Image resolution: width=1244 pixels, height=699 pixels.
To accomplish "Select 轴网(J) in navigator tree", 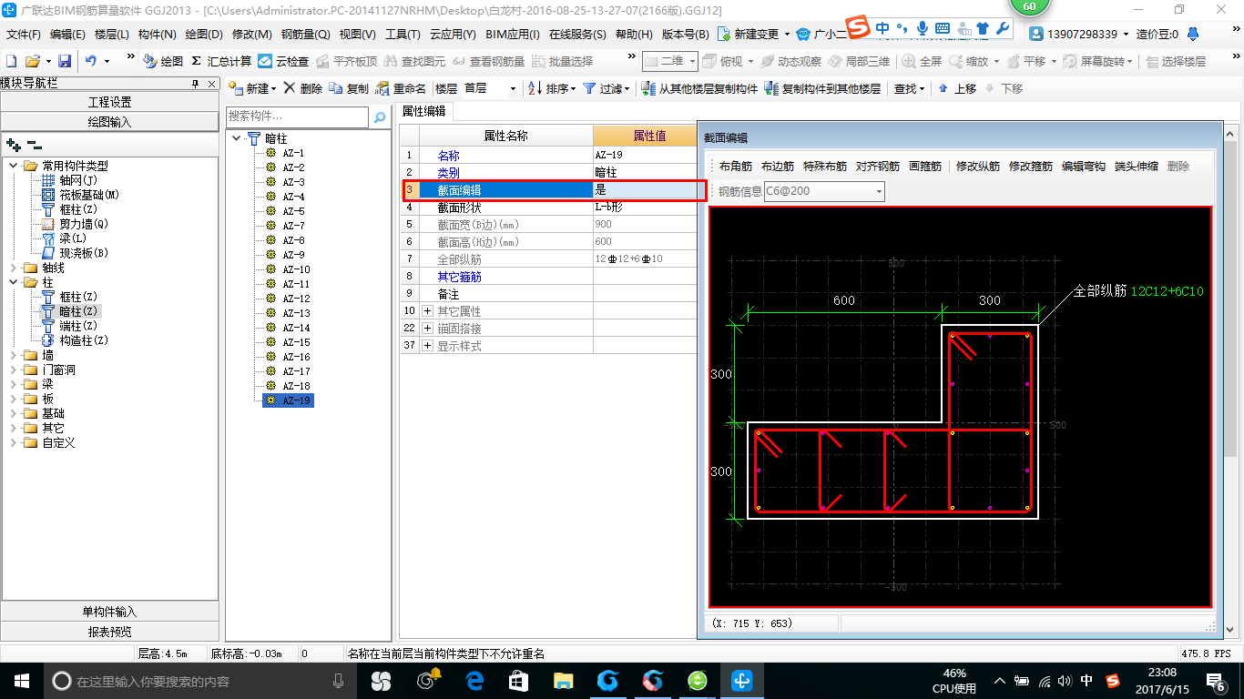I will pos(78,180).
